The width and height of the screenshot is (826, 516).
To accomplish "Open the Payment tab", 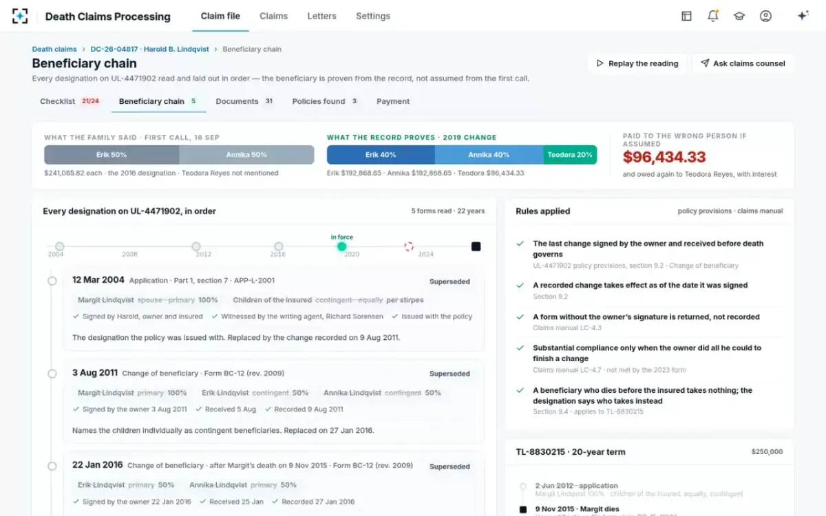I will click(x=393, y=101).
